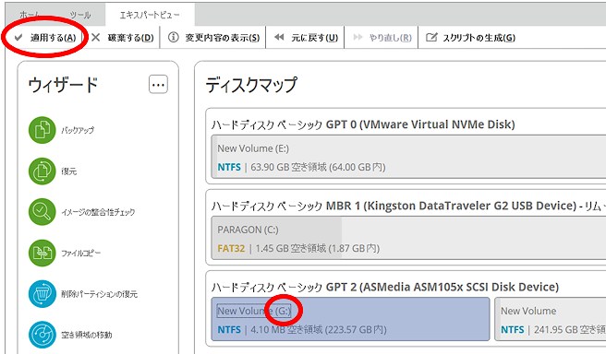Launch the Backup (バックアップ) wizard icon
Viewport: 606px width, 354px height.
(42, 130)
